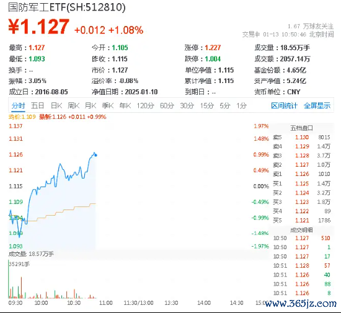Click 成交额 2057.14万 value
The width and height of the screenshot is (341, 313).
point(295,59)
